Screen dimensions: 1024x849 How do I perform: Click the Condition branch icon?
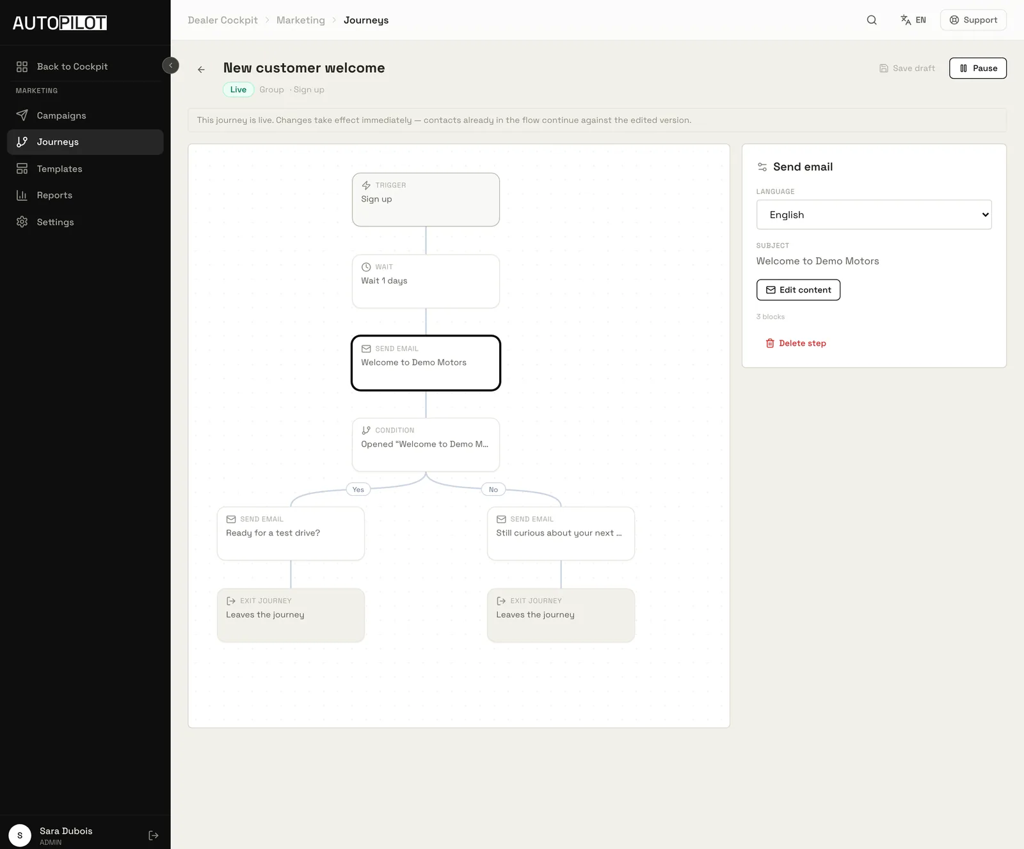point(366,431)
